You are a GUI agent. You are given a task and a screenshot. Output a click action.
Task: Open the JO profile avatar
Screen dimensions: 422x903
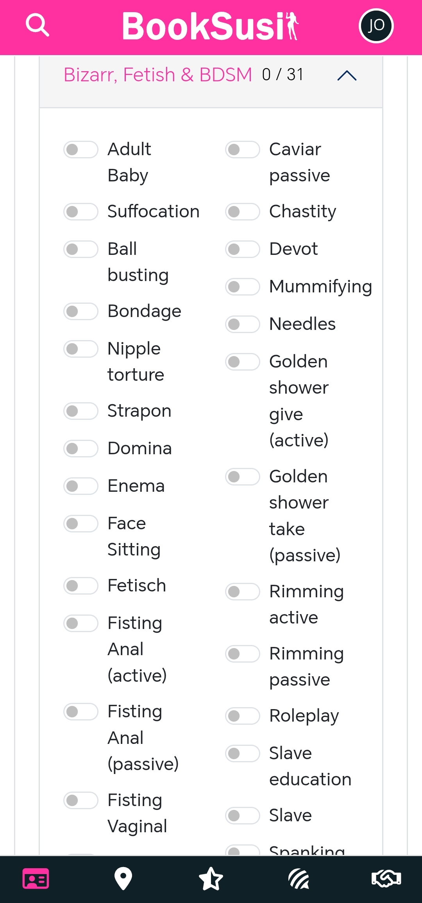[376, 26]
